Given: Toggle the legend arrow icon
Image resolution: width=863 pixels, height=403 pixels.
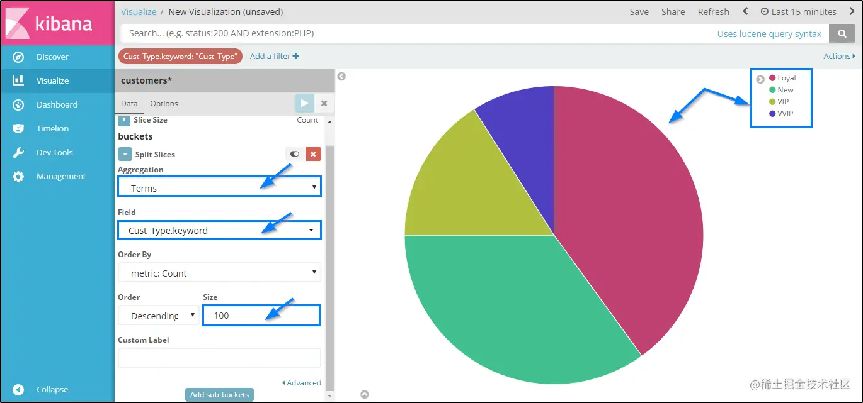Looking at the screenshot, I should point(760,79).
